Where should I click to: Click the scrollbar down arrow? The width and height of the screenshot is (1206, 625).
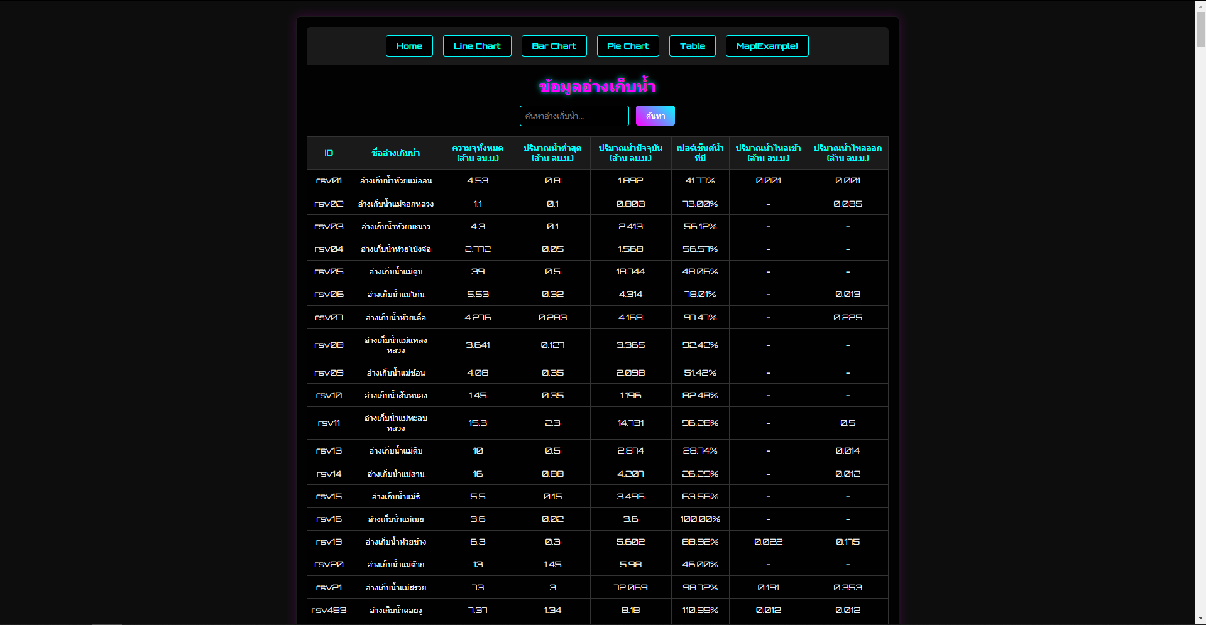pos(1200,619)
